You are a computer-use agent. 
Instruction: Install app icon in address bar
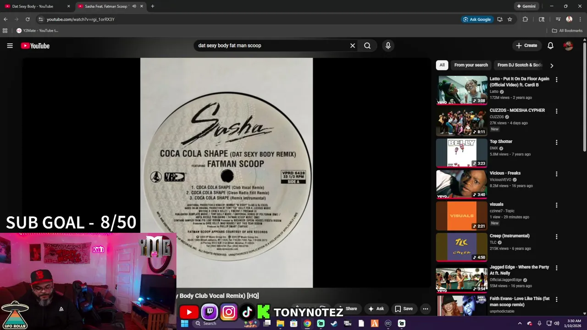point(500,19)
